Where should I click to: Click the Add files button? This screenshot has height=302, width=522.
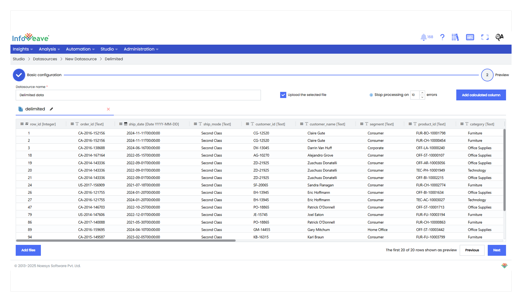tap(28, 250)
